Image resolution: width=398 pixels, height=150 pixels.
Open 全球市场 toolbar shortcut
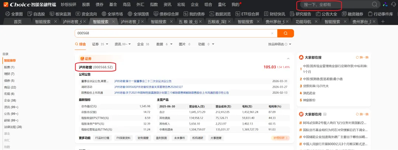[x=112, y=14]
